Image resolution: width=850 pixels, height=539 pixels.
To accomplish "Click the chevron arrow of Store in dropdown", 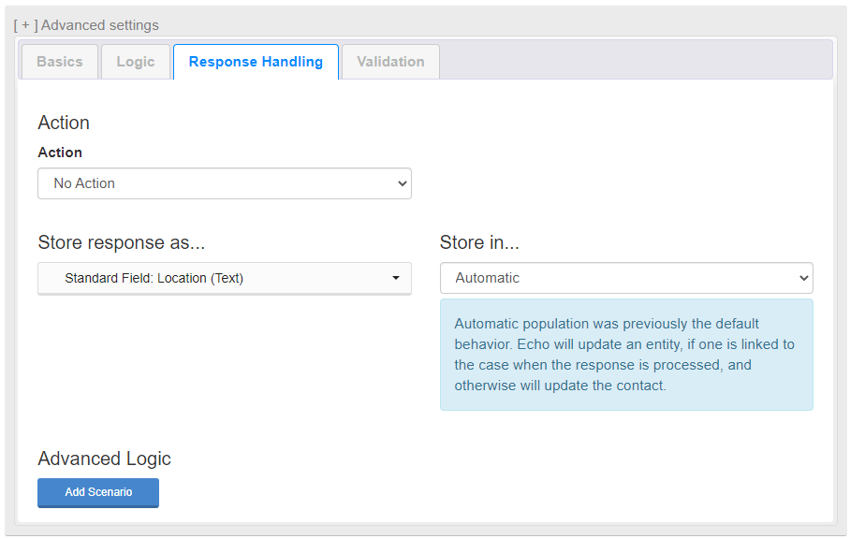I will 804,278.
